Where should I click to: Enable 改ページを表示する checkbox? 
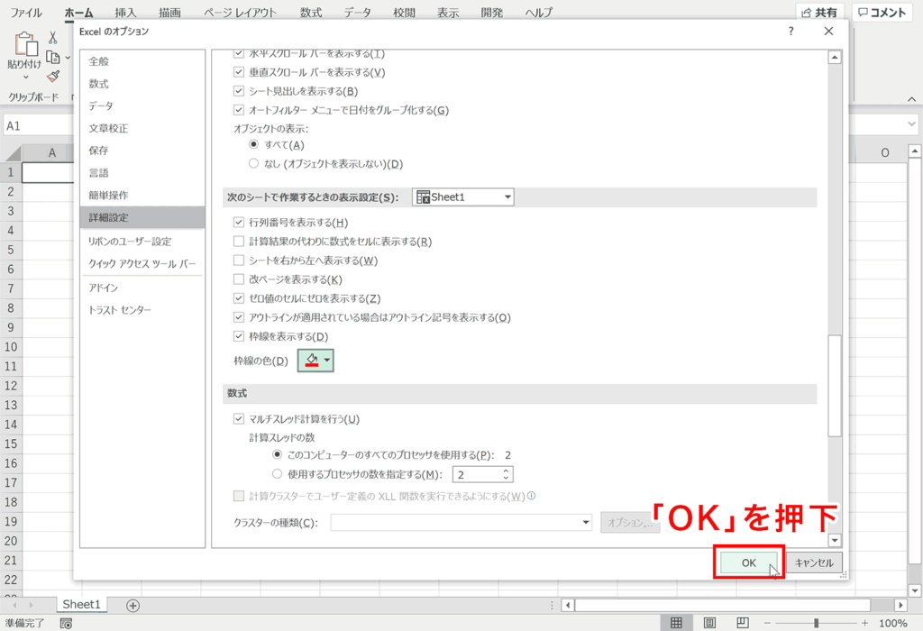238,279
